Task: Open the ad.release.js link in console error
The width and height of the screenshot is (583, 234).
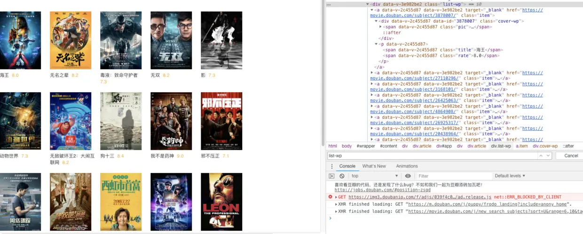Action: coord(420,197)
